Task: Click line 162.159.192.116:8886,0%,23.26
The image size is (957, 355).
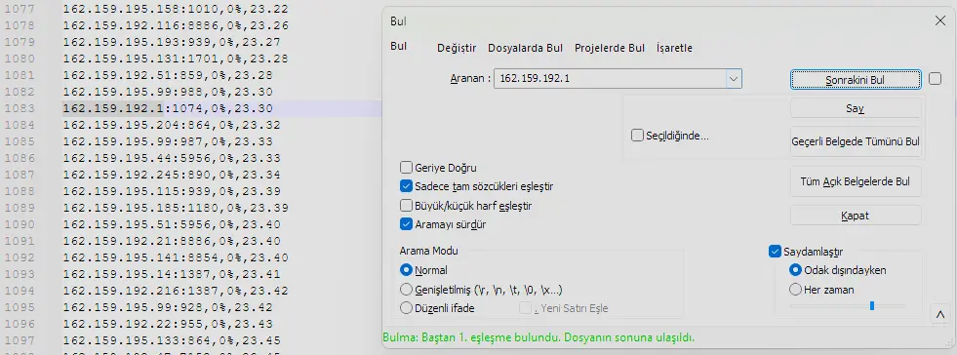Action: click(176, 25)
